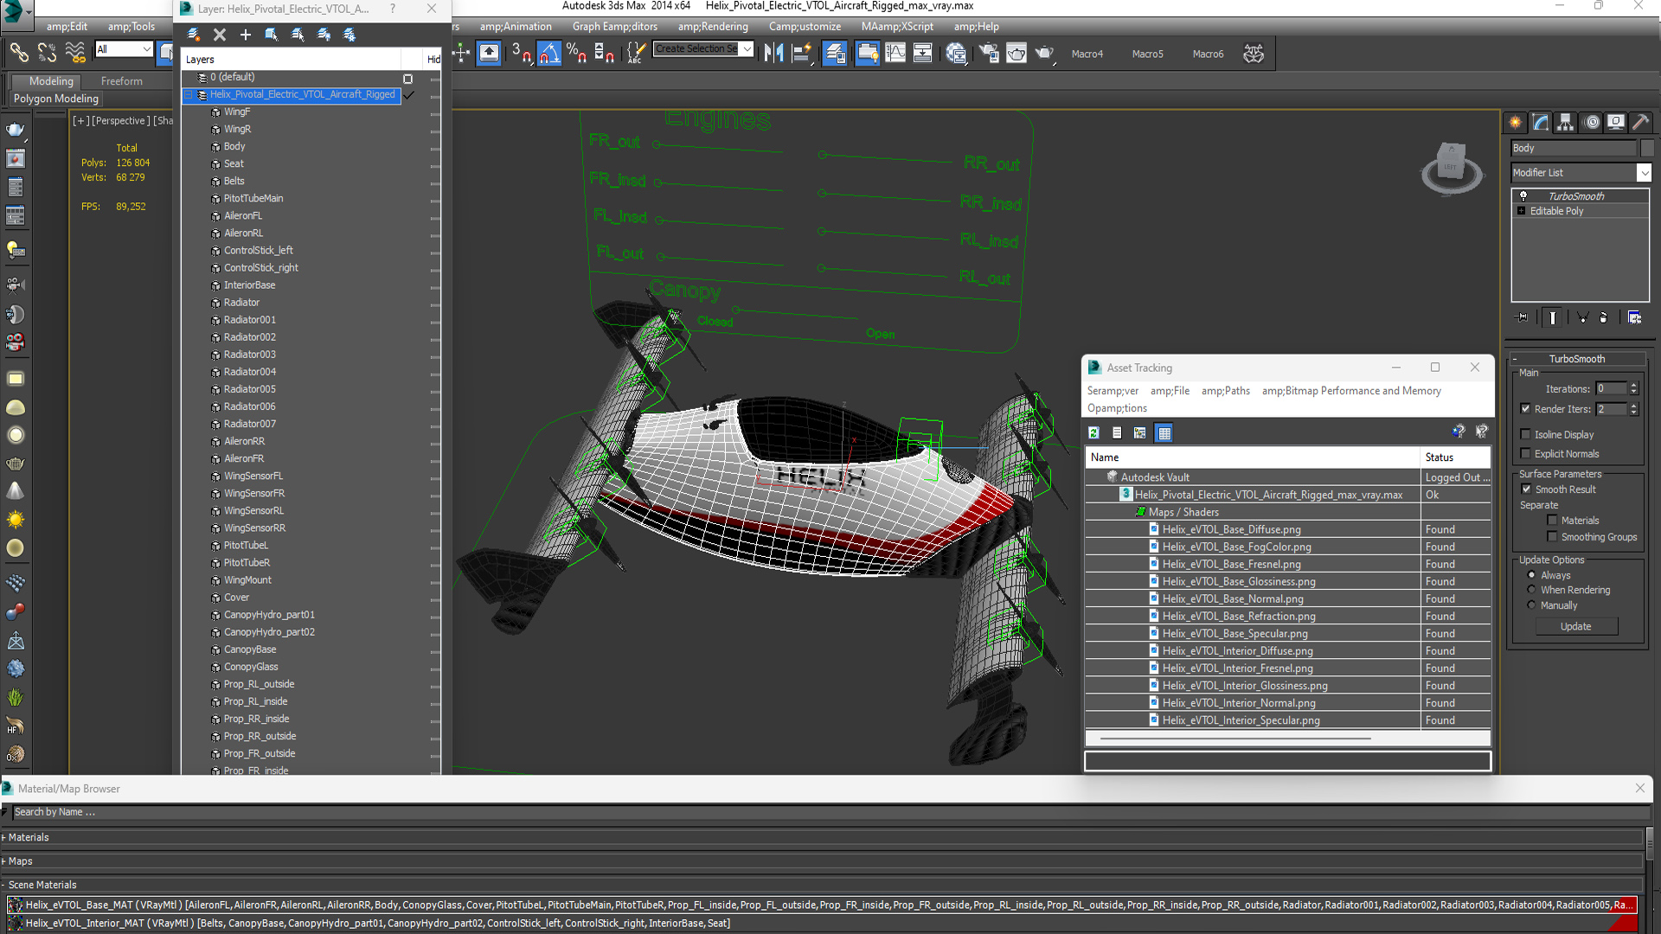The height and width of the screenshot is (934, 1661).
Task: Click the Delete Layer X icon in Layer dialog
Action: point(220,35)
